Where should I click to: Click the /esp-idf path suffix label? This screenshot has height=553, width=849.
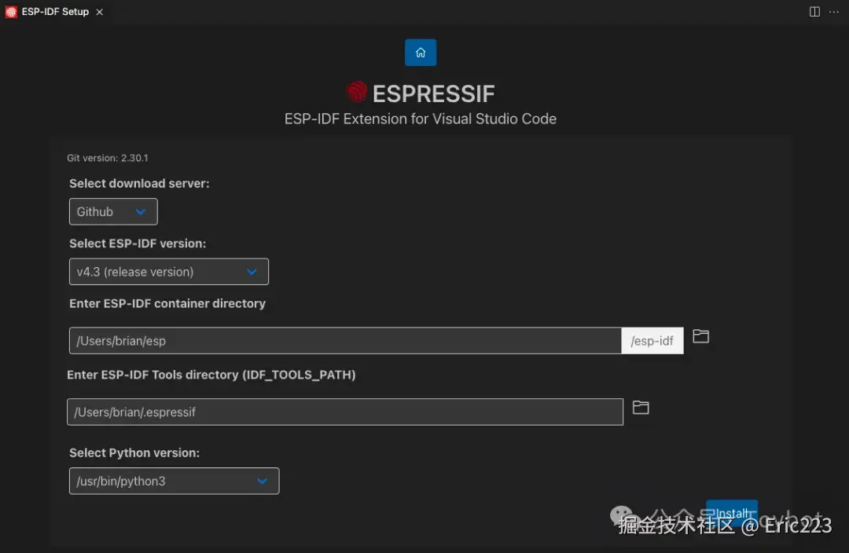(x=652, y=341)
